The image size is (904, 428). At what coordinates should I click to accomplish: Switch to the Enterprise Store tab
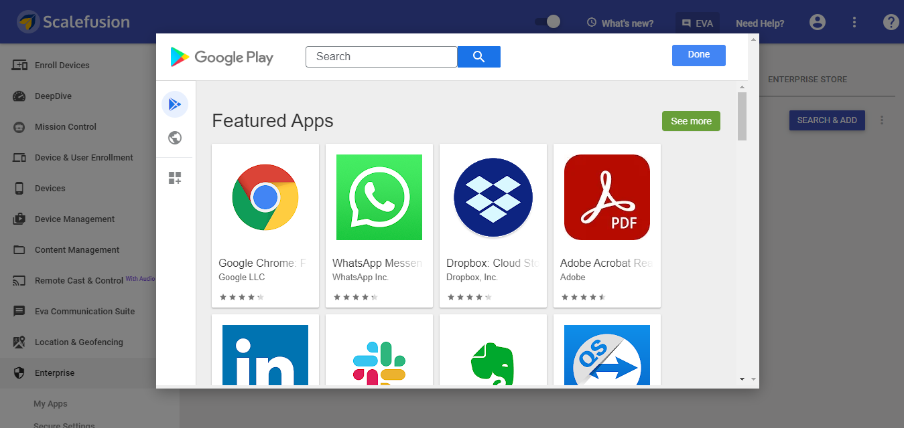[808, 79]
